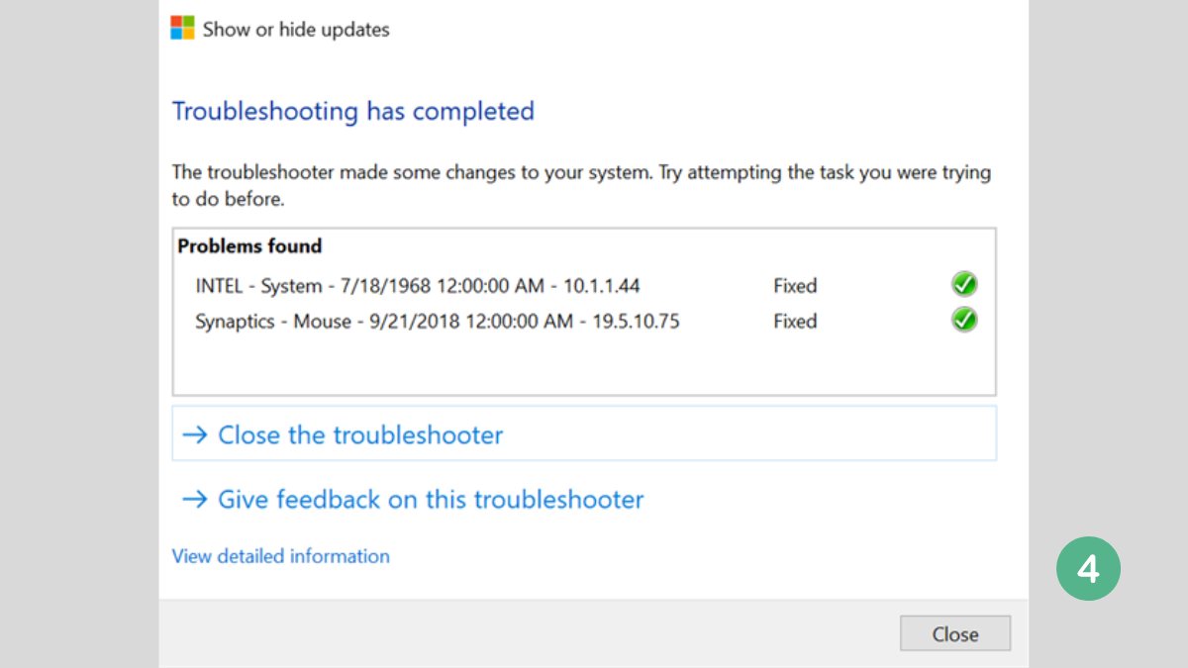Click green checkmark icon on INTEL System row

(964, 285)
